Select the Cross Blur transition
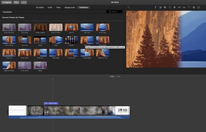The width and height of the screenshot is (206, 132). [25, 27]
